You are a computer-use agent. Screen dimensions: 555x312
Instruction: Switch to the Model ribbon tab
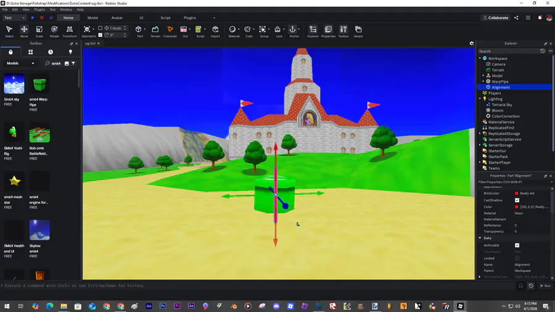click(x=92, y=18)
